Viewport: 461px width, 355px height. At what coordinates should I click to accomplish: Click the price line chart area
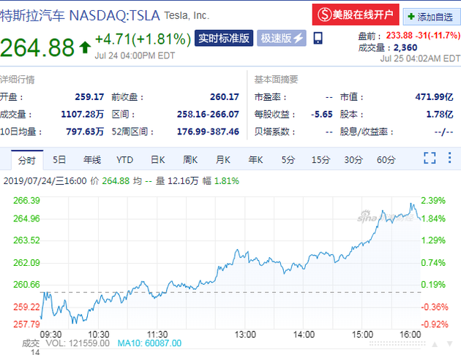230,262
